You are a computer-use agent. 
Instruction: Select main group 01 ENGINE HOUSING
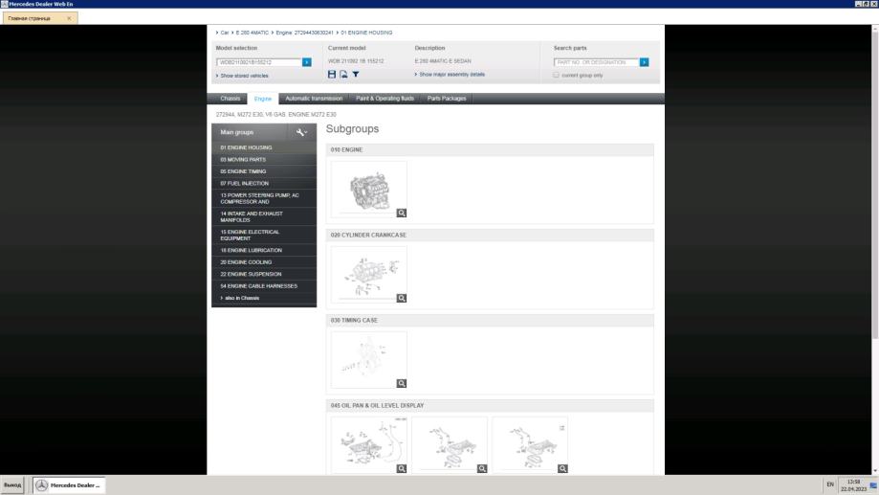pyautogui.click(x=264, y=147)
